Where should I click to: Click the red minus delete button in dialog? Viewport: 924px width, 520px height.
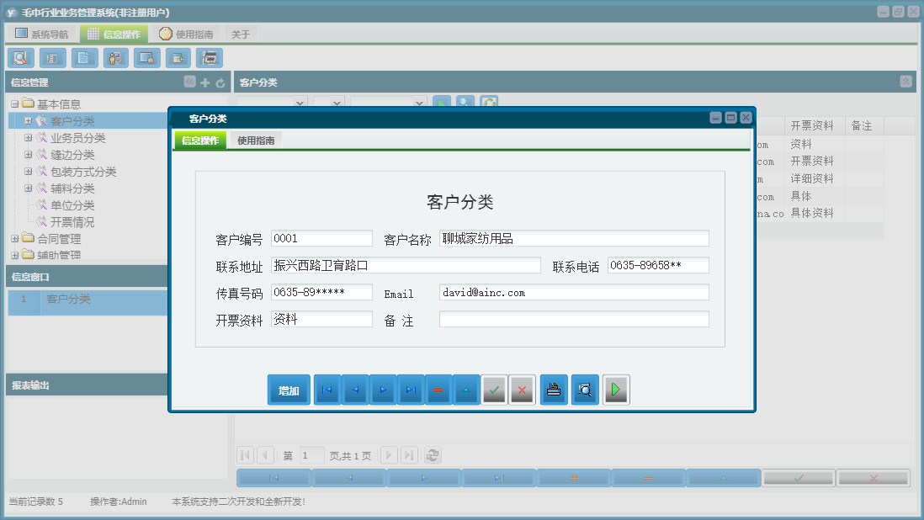(438, 390)
